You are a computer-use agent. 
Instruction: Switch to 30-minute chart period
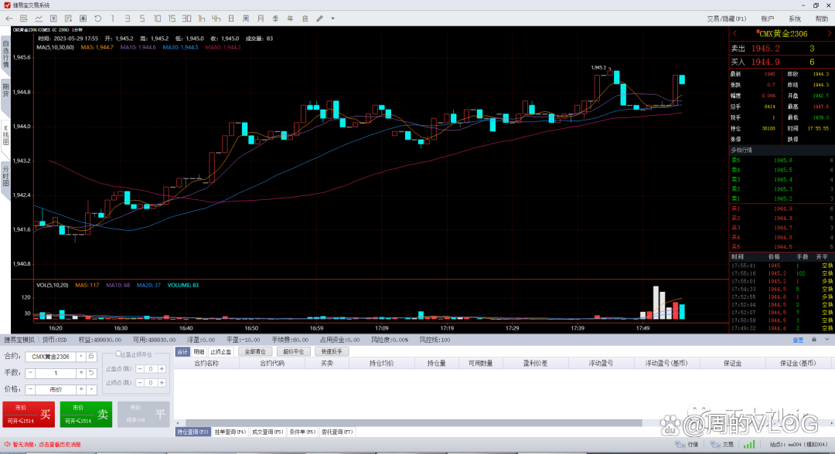tap(186, 19)
